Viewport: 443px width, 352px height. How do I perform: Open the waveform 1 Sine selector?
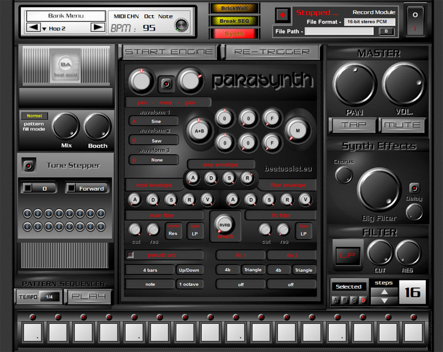(154, 121)
